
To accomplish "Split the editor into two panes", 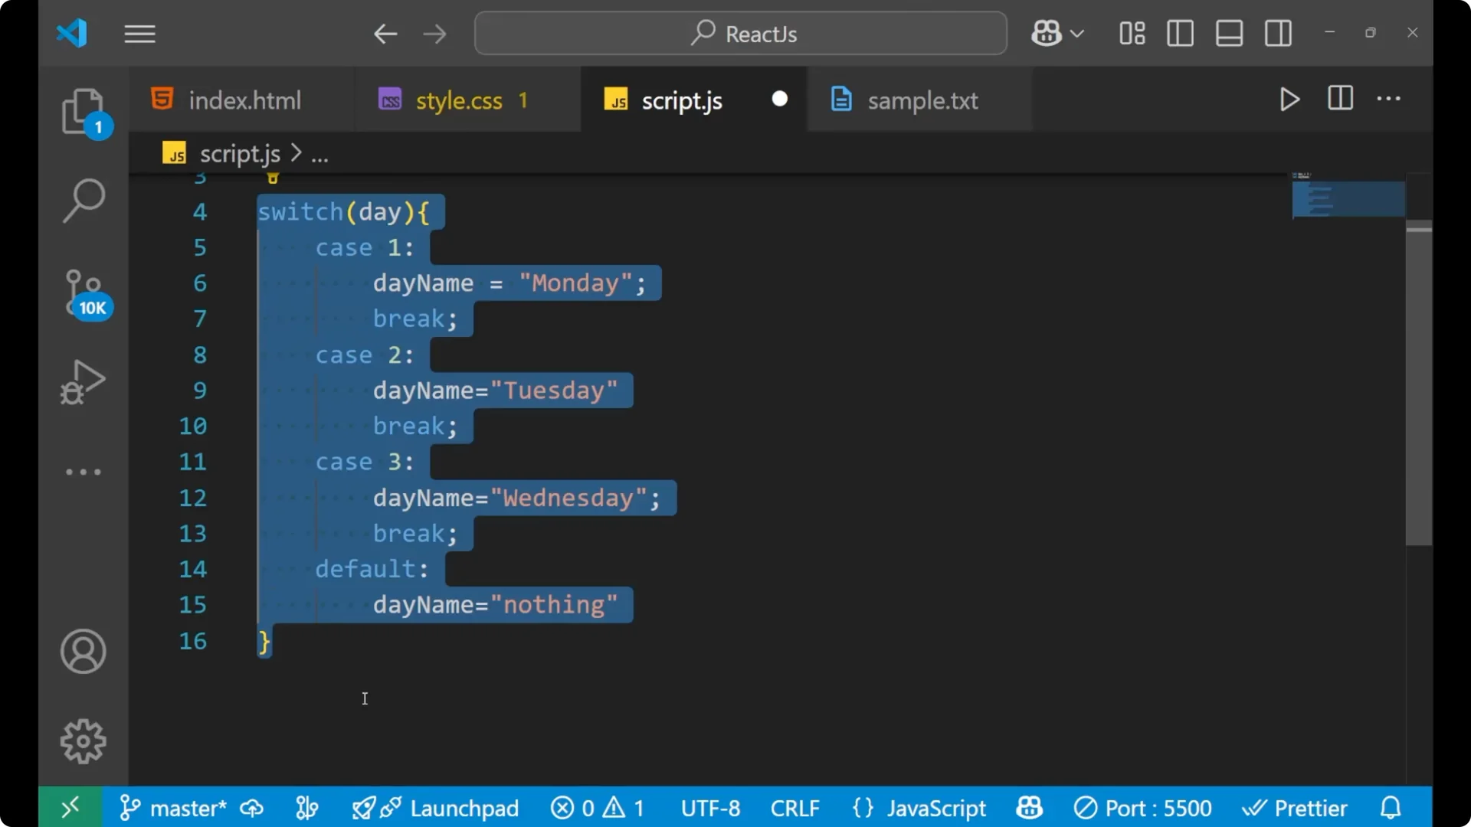I will 1340,99.
